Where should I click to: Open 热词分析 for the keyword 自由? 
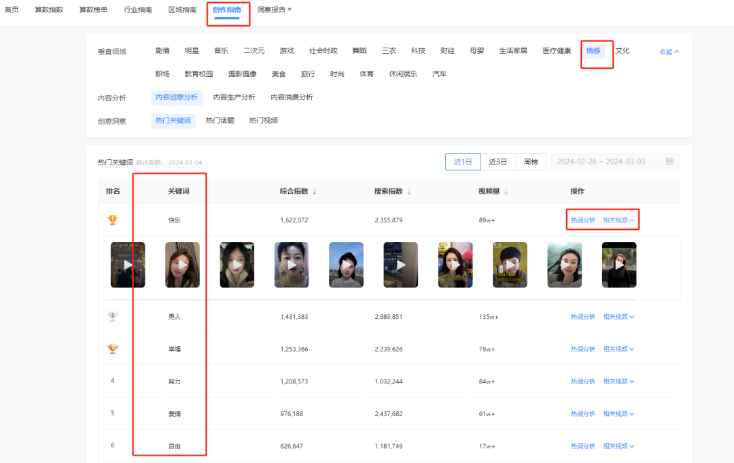tap(583, 446)
